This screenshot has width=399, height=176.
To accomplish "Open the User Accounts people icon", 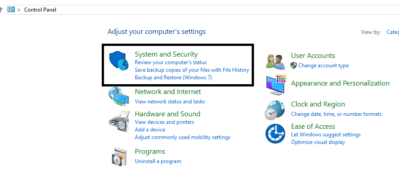I will (275, 61).
